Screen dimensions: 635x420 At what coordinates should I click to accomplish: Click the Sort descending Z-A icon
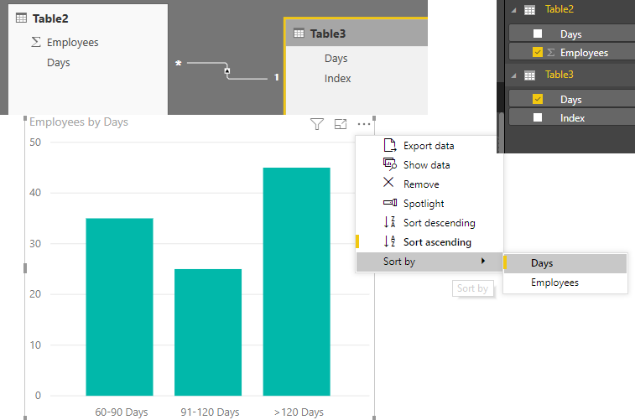pyautogui.click(x=389, y=221)
